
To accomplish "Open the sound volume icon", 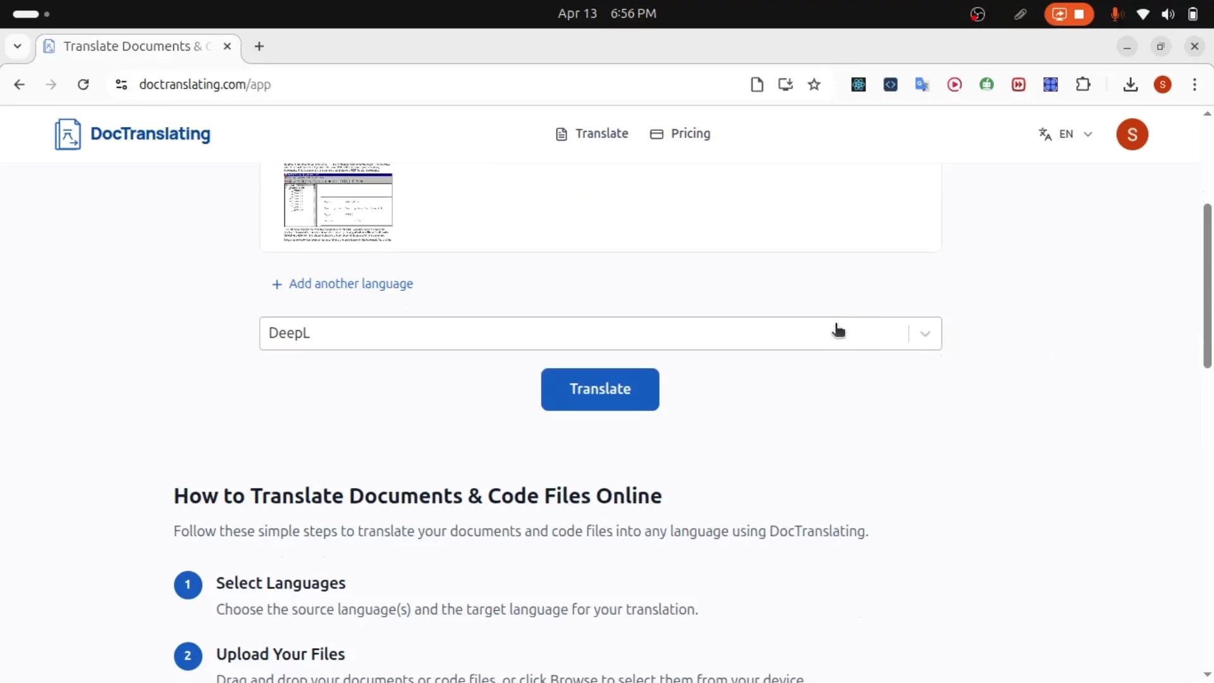I will pyautogui.click(x=1168, y=14).
